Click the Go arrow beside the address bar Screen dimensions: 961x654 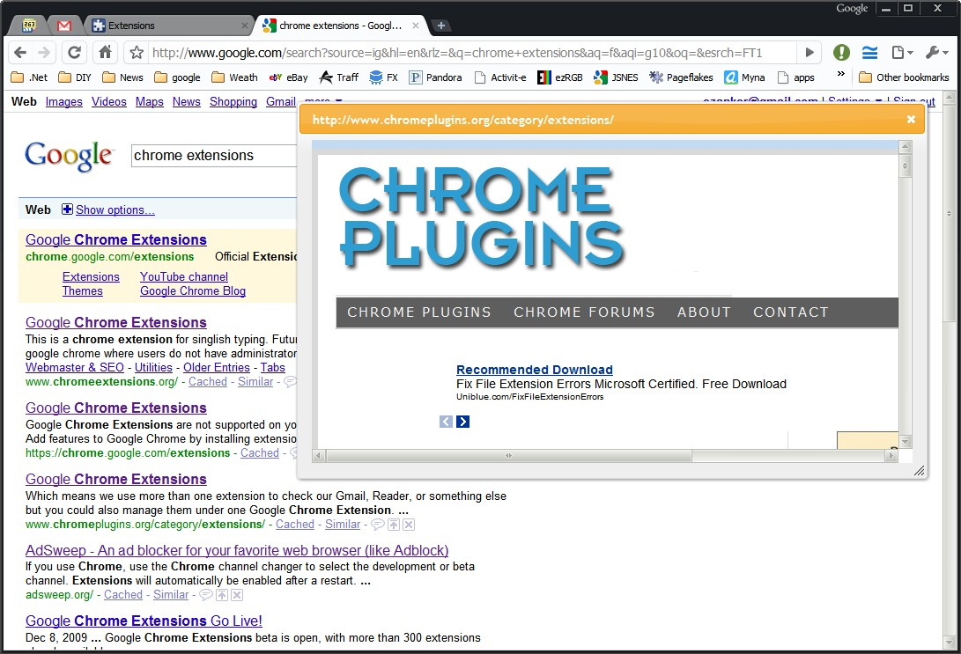(809, 53)
